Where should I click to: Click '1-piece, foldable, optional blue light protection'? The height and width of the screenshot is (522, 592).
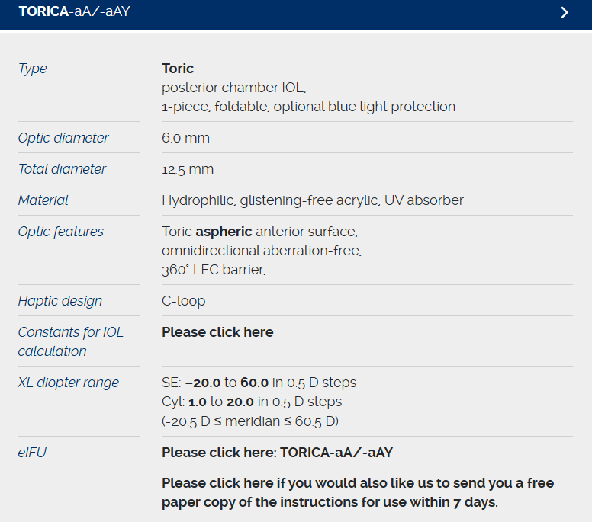[x=308, y=107]
